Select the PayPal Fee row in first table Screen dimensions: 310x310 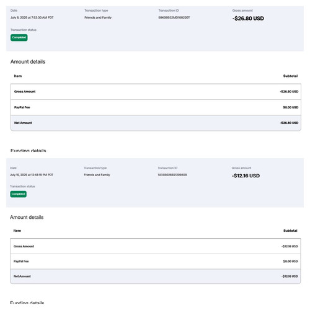click(x=156, y=107)
